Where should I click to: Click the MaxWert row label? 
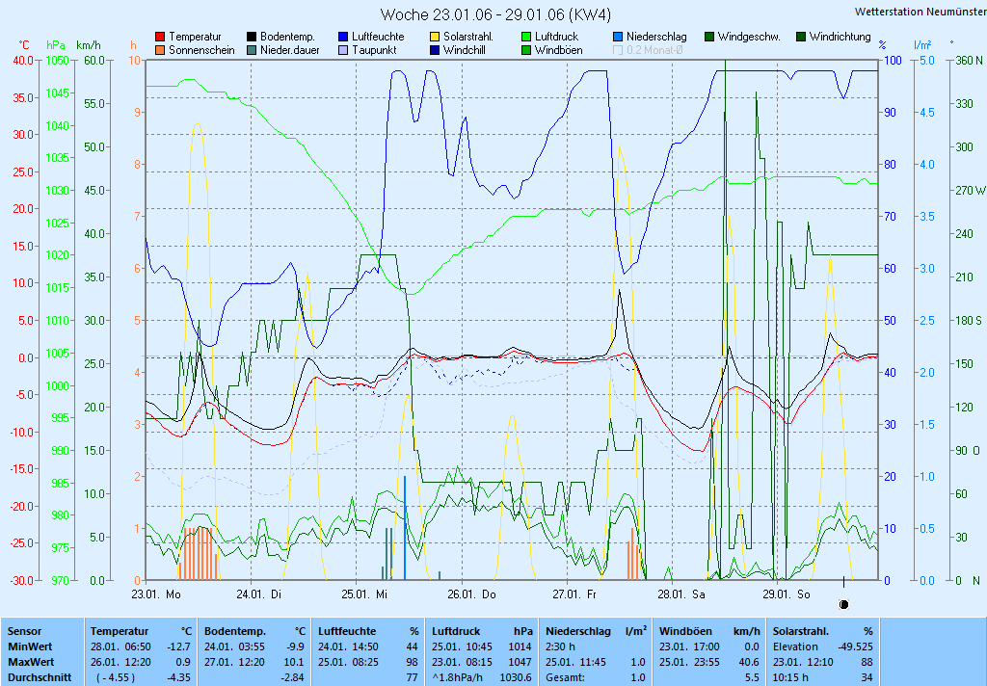point(31,662)
